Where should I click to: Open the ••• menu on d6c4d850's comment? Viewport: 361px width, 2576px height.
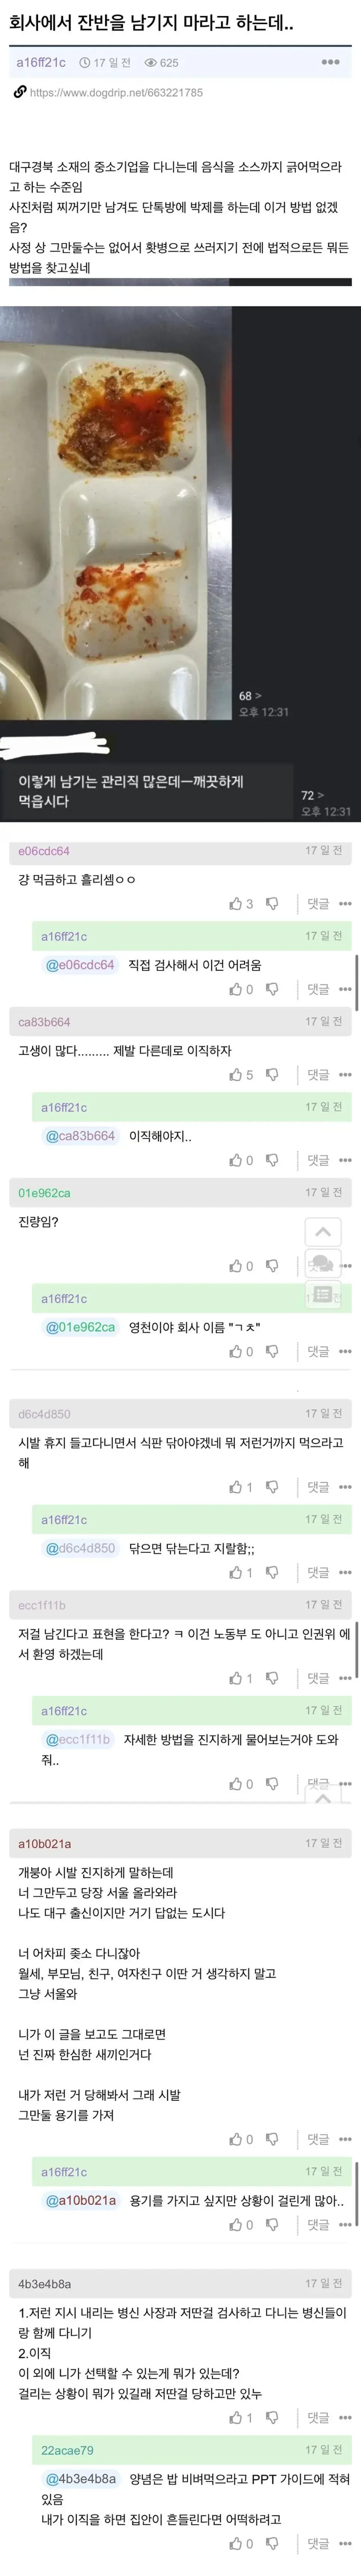click(x=345, y=1487)
